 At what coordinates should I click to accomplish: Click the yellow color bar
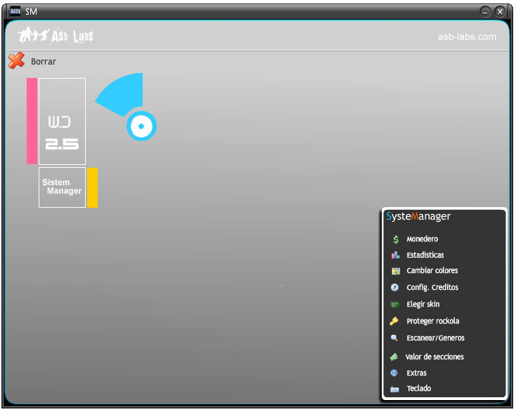[x=93, y=187]
